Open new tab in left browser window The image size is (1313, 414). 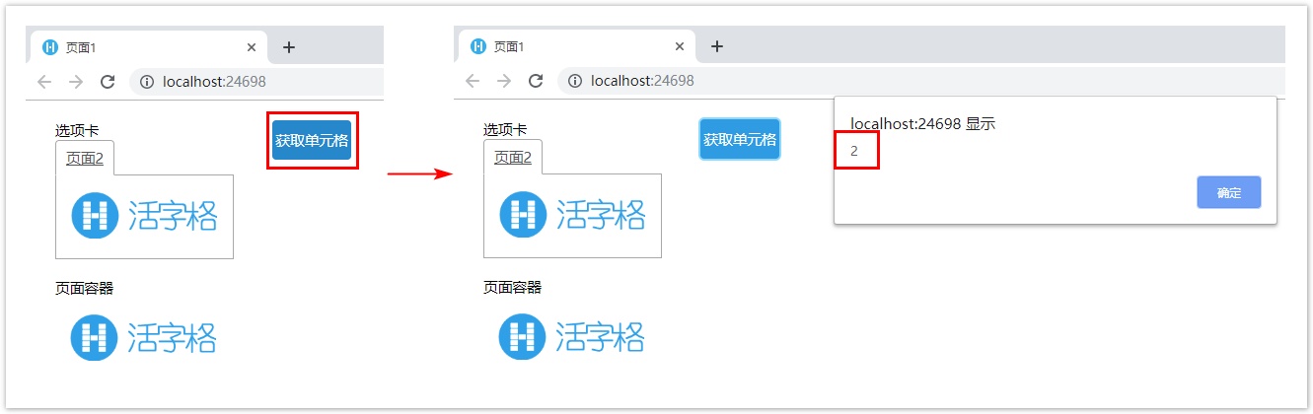point(289,47)
